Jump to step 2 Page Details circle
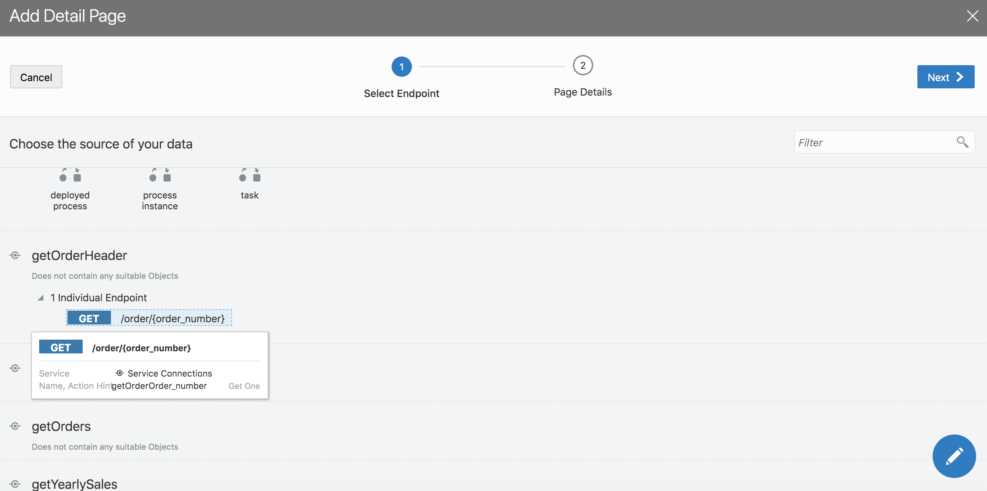This screenshot has height=491, width=987. [x=582, y=66]
